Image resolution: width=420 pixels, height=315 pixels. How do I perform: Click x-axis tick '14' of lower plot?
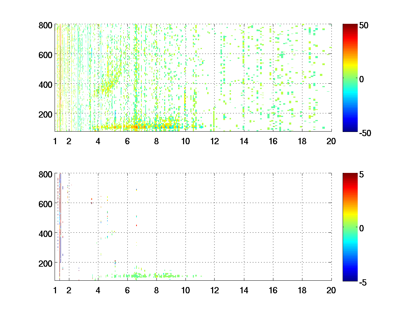coord(244,290)
